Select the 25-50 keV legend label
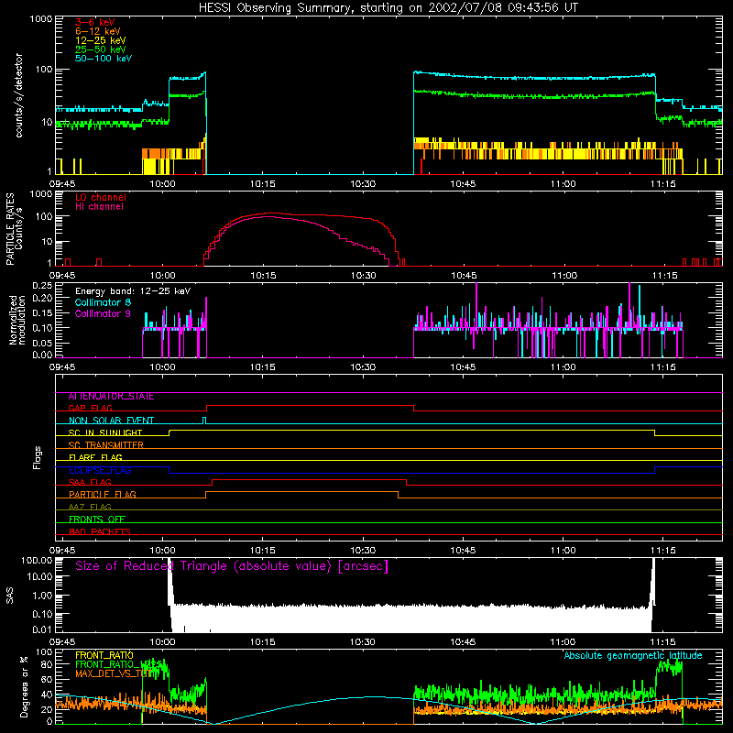Viewport: 733px width, 733px height. [100, 49]
